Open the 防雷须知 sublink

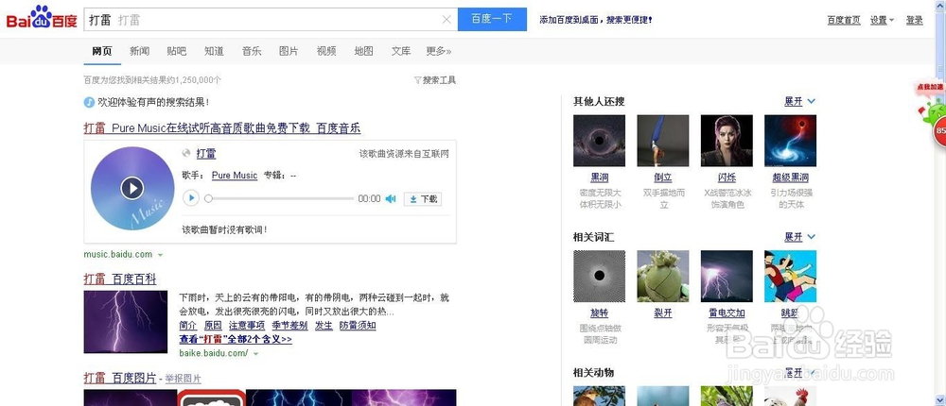tap(358, 326)
